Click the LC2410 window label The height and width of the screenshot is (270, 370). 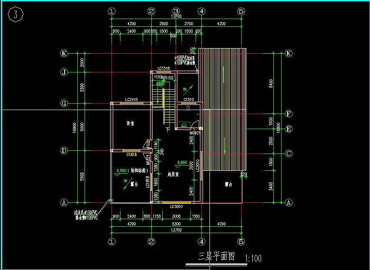131,100
